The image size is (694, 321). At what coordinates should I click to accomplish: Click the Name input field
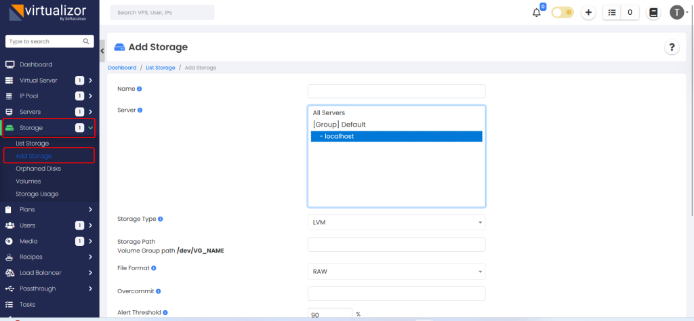tap(396, 91)
